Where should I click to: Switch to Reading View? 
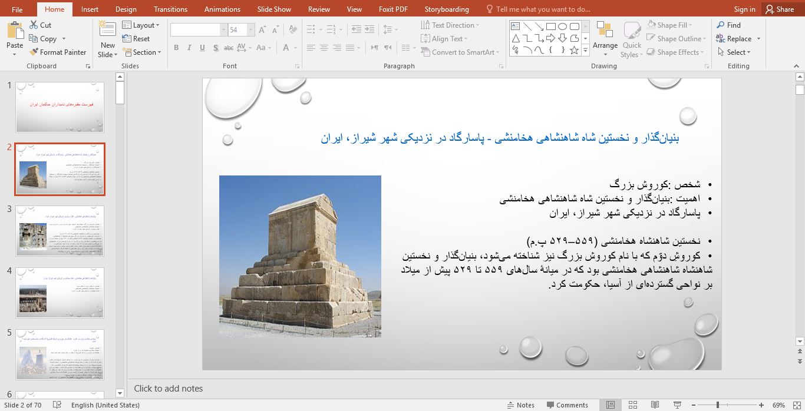click(x=655, y=405)
